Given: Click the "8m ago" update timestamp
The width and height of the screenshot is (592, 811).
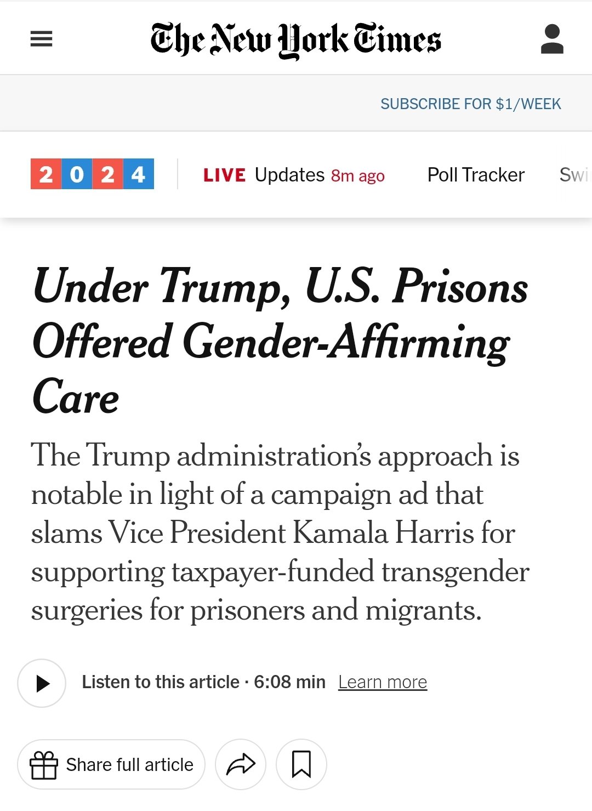Looking at the screenshot, I should [357, 176].
